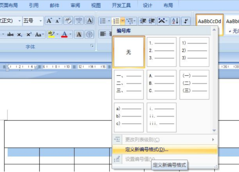
Task: Open highlight color dropdown arrow
Action: [57, 34]
